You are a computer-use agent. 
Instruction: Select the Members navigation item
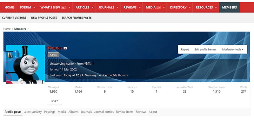pos(229,7)
